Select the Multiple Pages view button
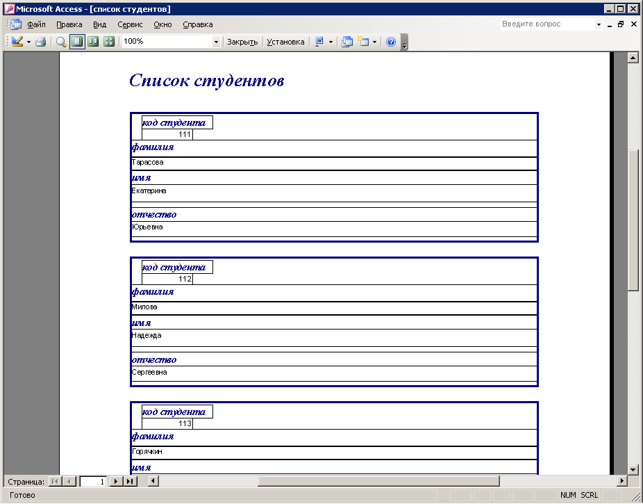 click(108, 42)
